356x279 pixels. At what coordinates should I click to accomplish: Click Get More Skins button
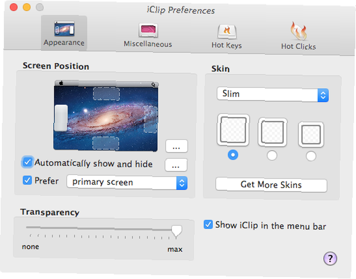point(271,185)
